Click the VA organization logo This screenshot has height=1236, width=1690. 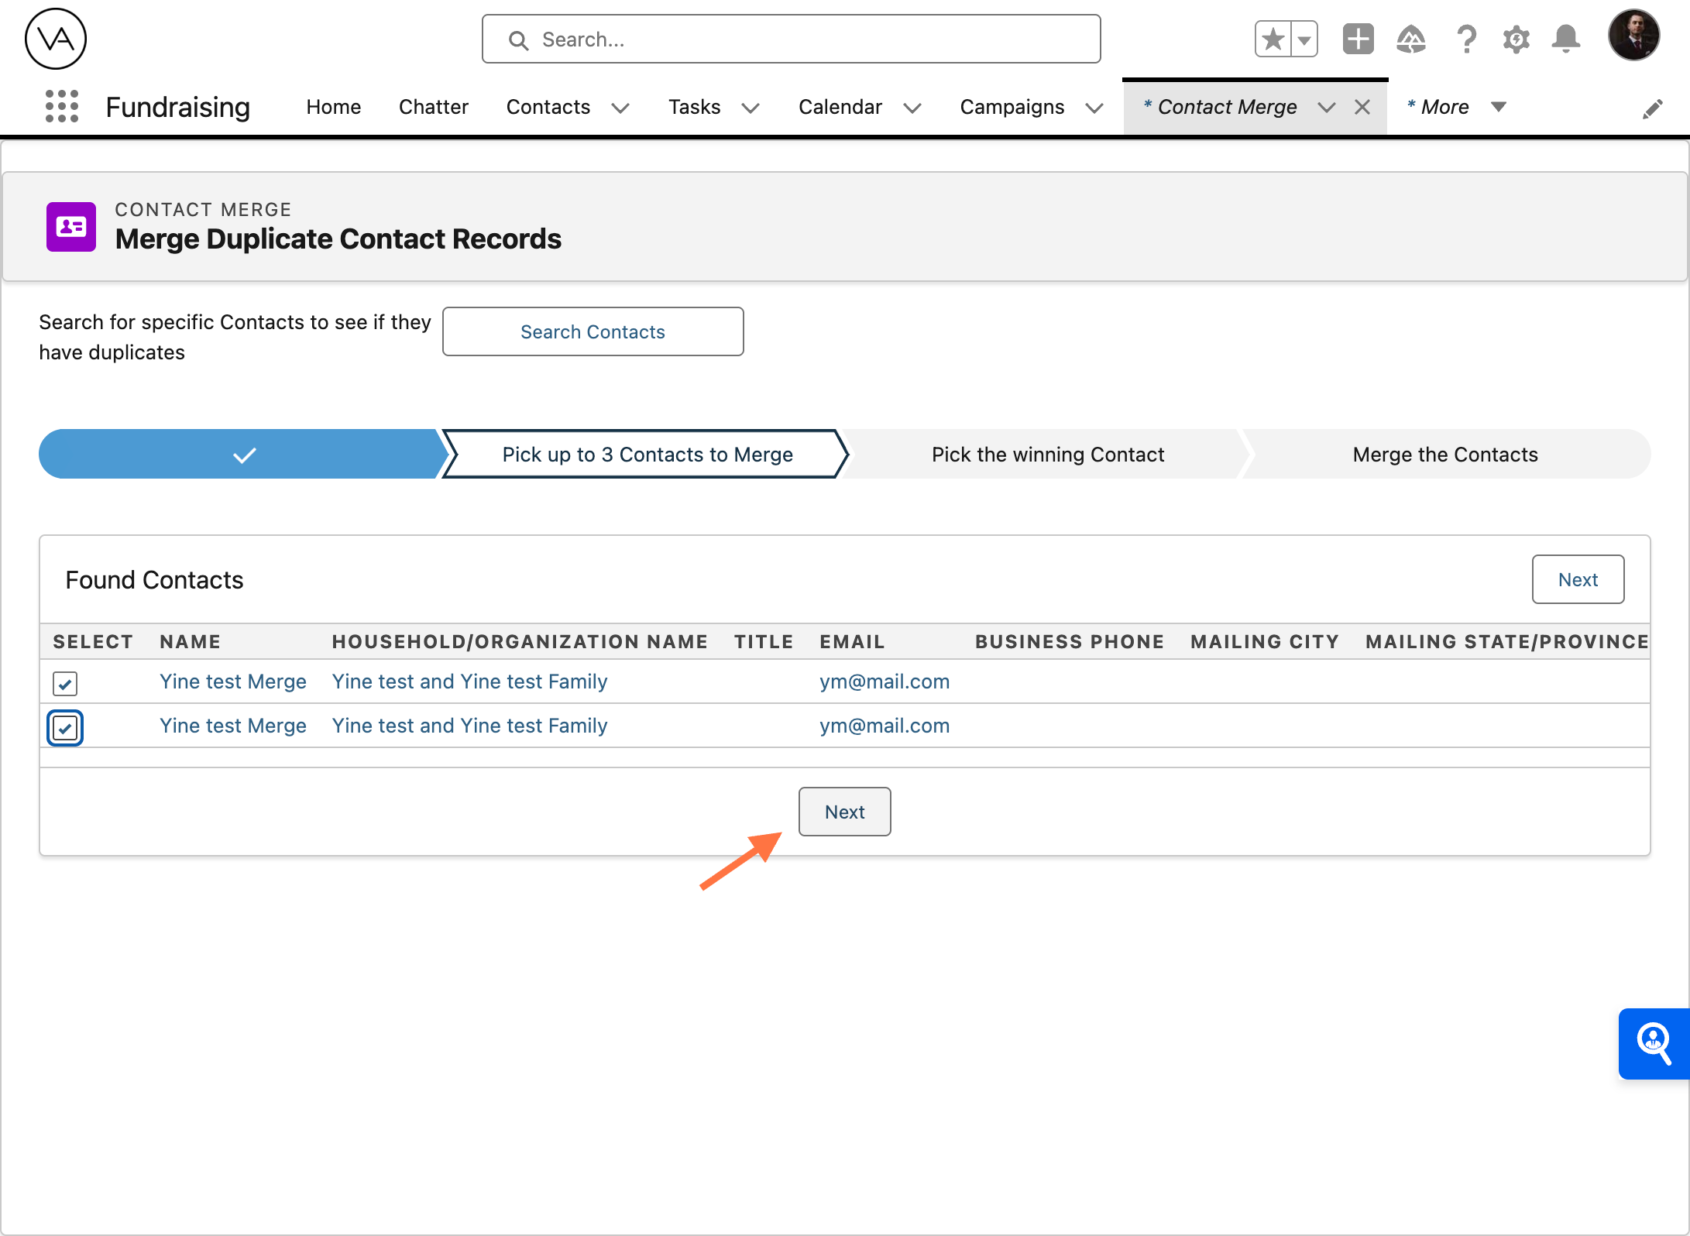coord(56,39)
